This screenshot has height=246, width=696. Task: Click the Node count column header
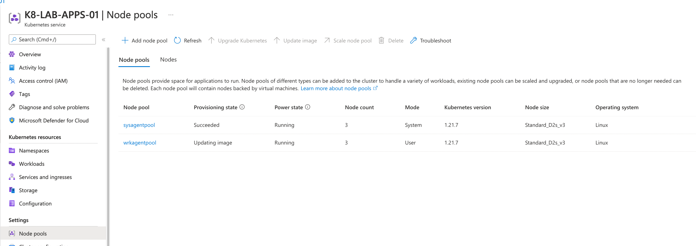(359, 107)
